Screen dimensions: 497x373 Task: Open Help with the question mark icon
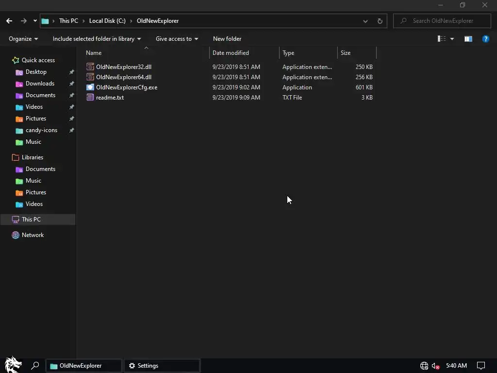pos(485,39)
